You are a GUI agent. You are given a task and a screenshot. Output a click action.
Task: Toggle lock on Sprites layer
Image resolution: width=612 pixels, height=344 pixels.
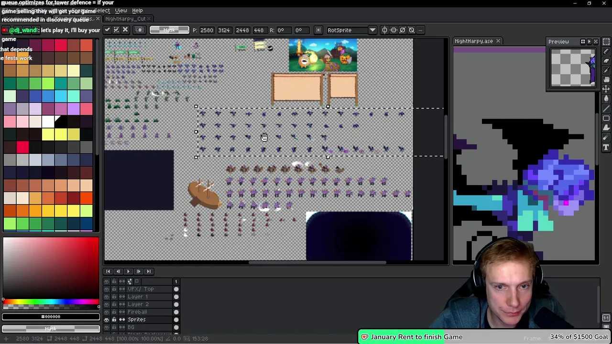(x=114, y=320)
